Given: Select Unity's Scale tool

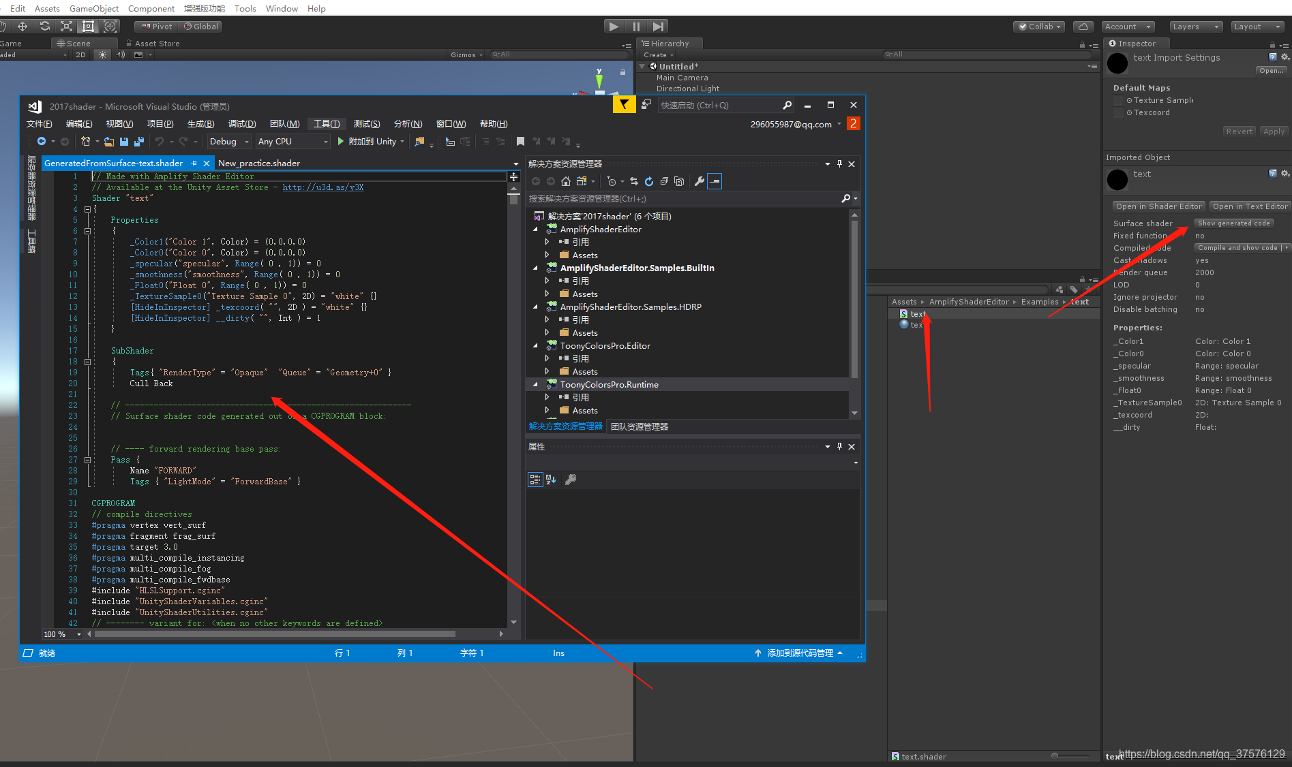Looking at the screenshot, I should (x=66, y=27).
